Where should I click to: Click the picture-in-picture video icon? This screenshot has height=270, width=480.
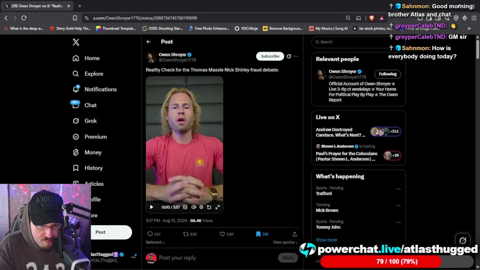(209, 207)
